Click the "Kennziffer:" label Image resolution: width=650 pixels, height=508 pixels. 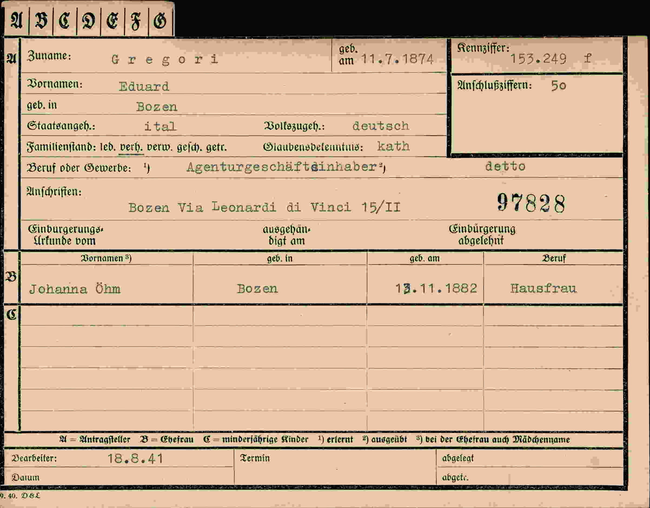click(483, 48)
